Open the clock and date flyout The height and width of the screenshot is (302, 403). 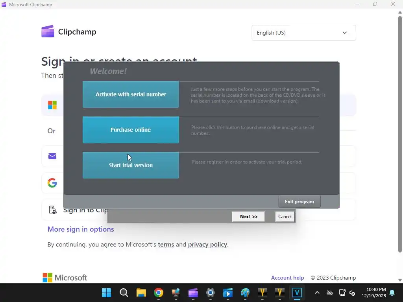[374, 293]
